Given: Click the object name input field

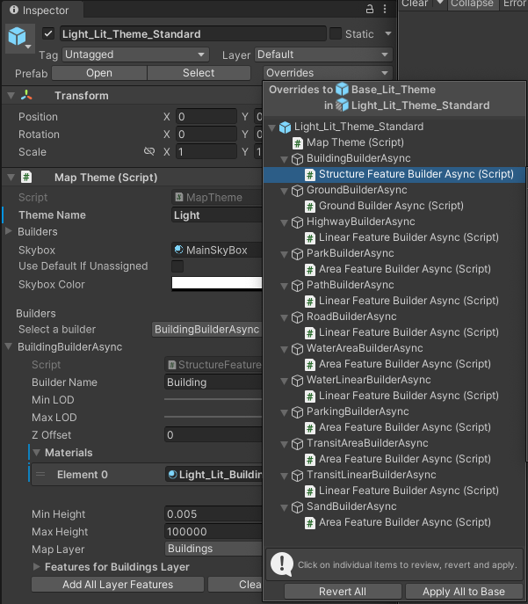Looking at the screenshot, I should point(192,34).
